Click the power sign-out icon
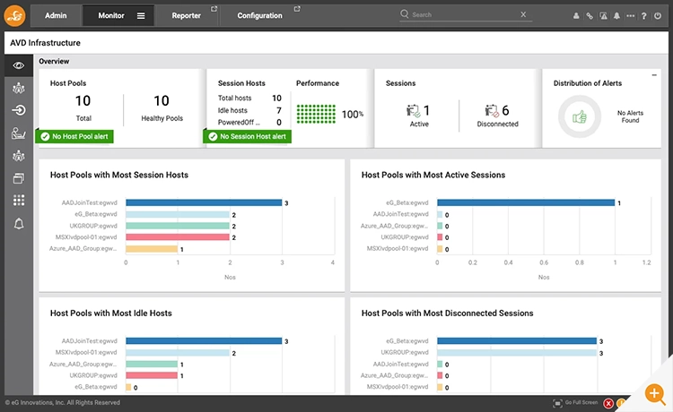This screenshot has width=673, height=412. (x=658, y=16)
